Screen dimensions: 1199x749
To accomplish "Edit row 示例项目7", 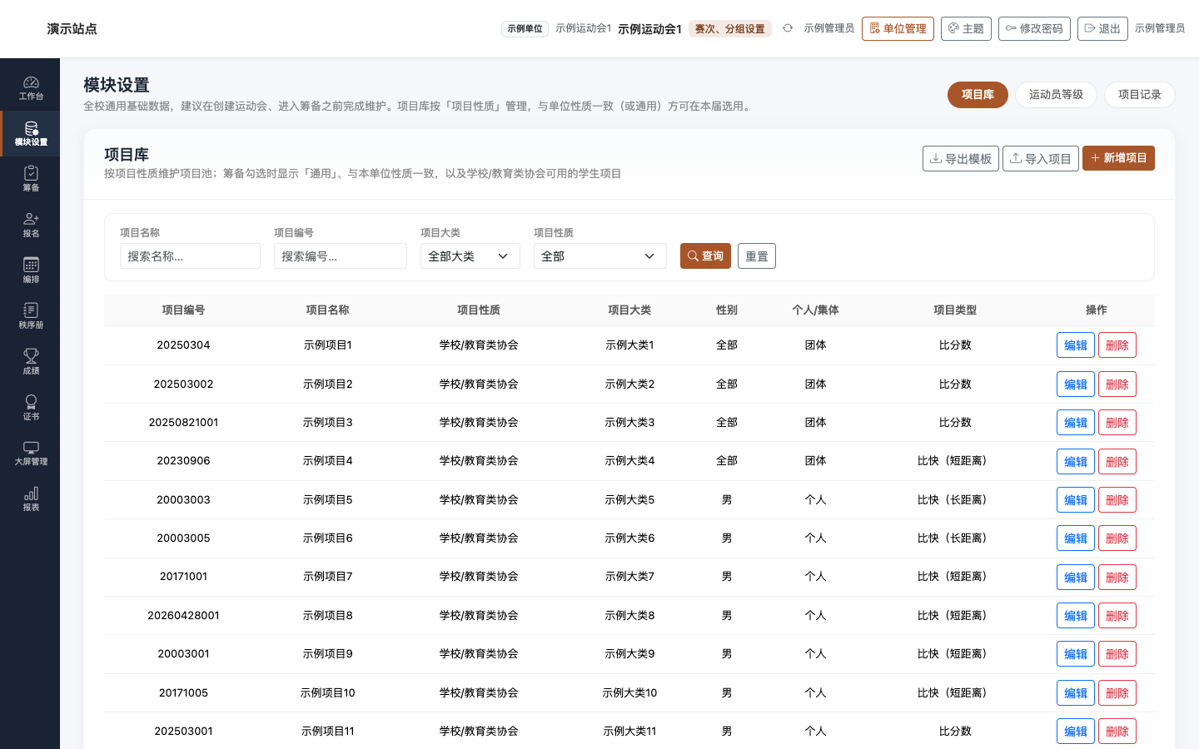I will click(1076, 578).
